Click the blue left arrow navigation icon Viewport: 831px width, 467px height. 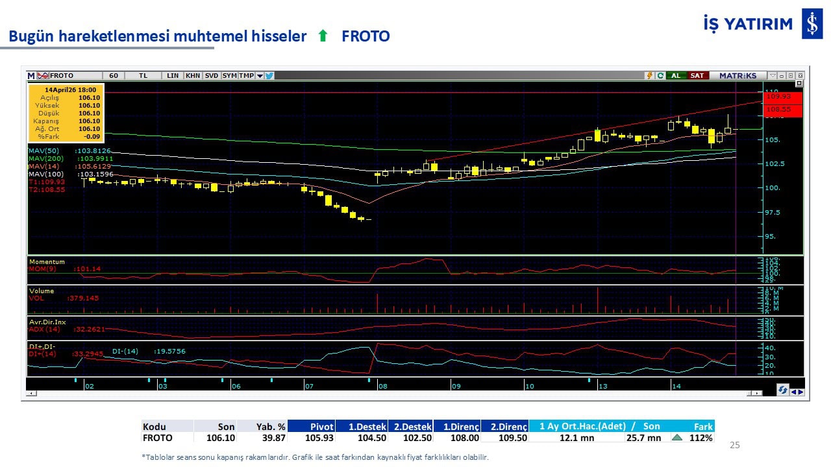pyautogui.click(x=793, y=391)
